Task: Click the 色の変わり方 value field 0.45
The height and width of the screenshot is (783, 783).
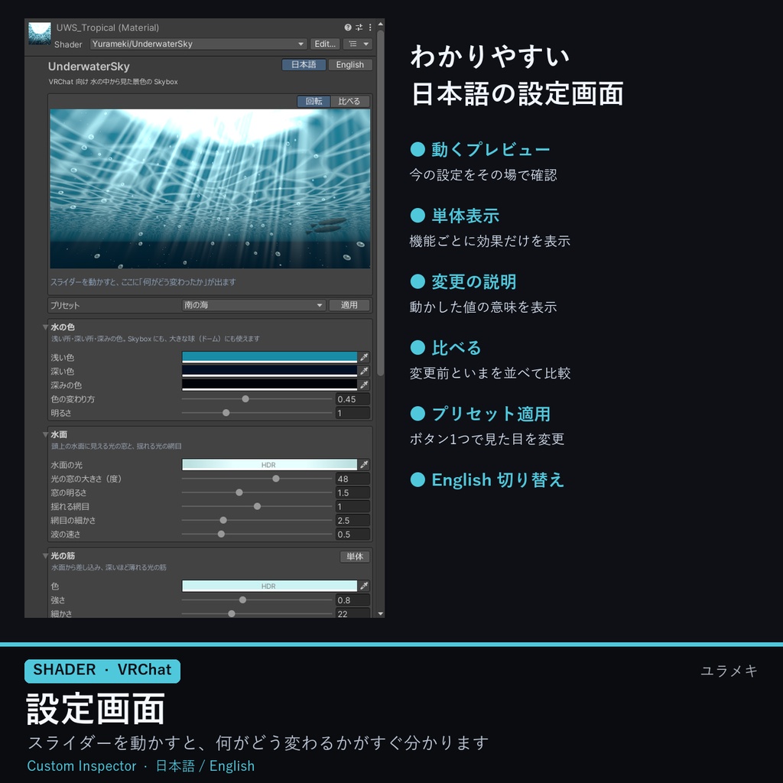Action: click(353, 399)
